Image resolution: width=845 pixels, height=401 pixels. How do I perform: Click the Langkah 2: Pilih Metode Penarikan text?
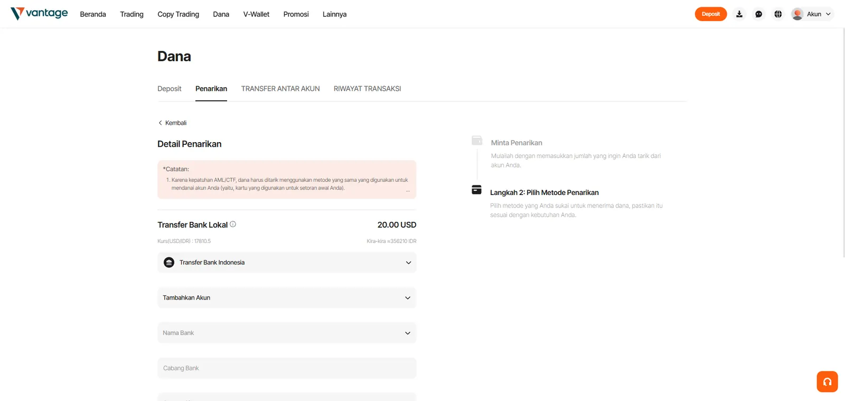[x=544, y=192]
